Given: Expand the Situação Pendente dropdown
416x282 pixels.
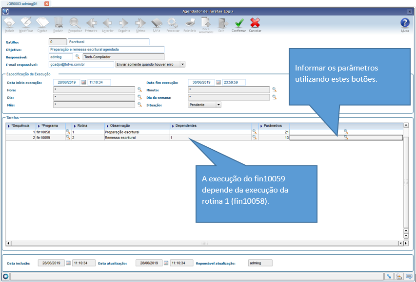Looking at the screenshot, I should pos(218,105).
